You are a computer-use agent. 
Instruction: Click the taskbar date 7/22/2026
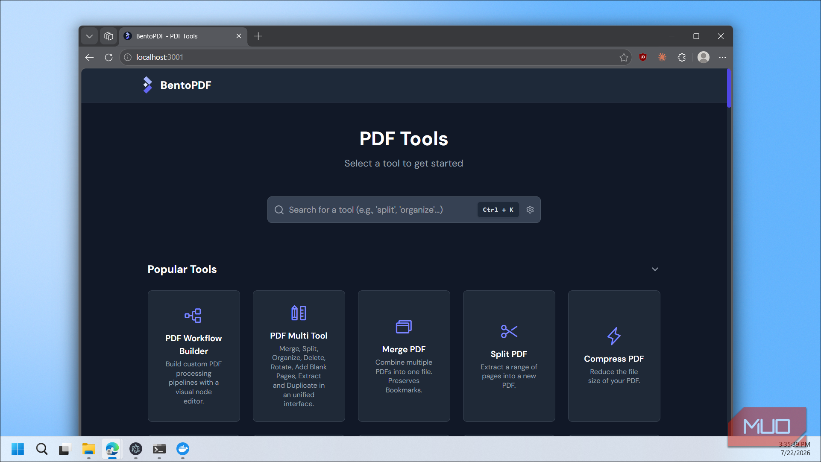(x=795, y=453)
